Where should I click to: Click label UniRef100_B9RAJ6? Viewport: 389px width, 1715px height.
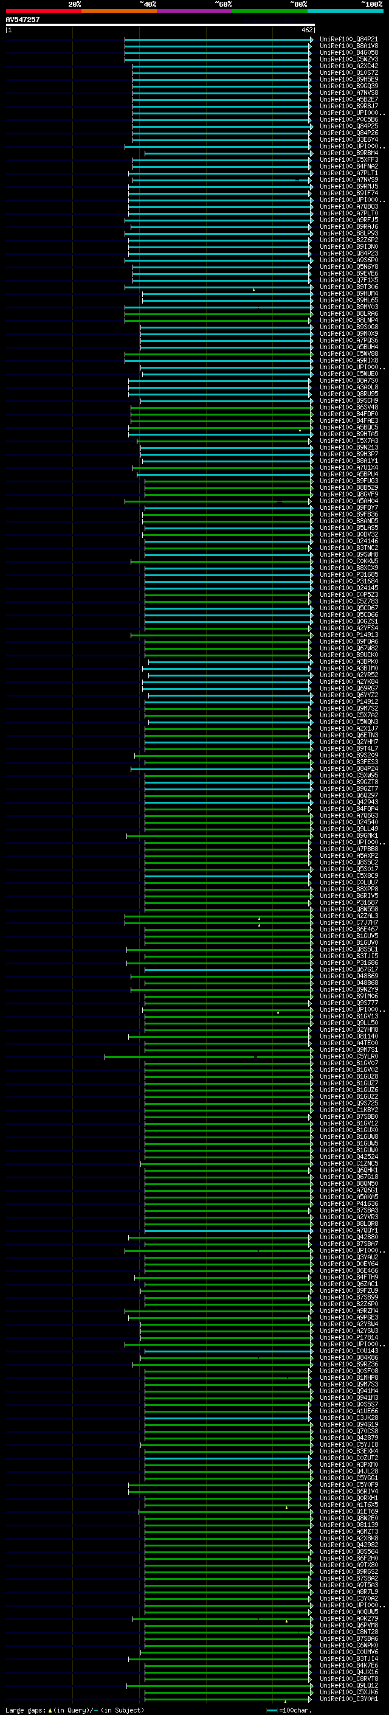coord(348,226)
